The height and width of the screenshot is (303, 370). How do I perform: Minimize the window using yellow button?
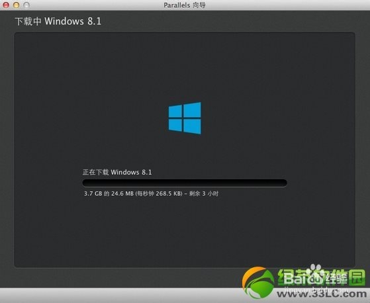point(17,5)
